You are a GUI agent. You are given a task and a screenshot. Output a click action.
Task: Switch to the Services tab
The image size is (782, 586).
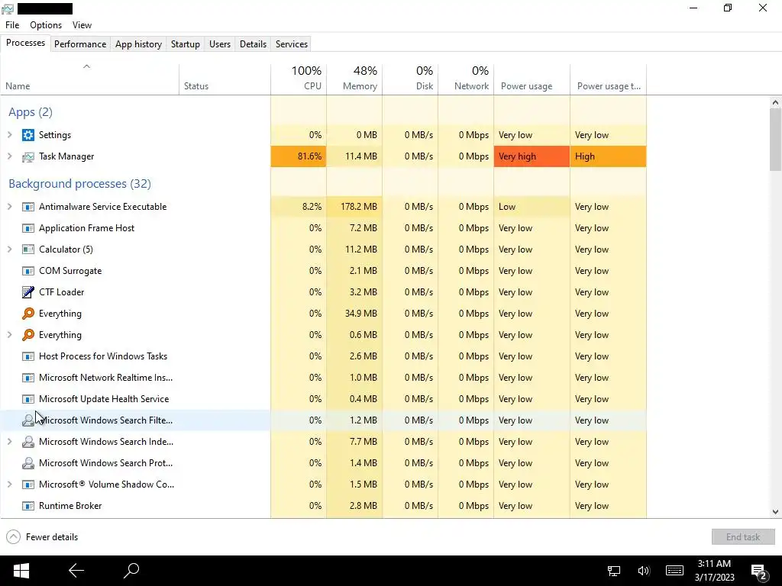tap(292, 43)
